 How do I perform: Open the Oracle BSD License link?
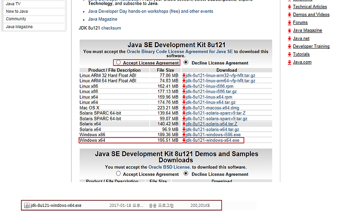pyautogui.click(x=169, y=167)
